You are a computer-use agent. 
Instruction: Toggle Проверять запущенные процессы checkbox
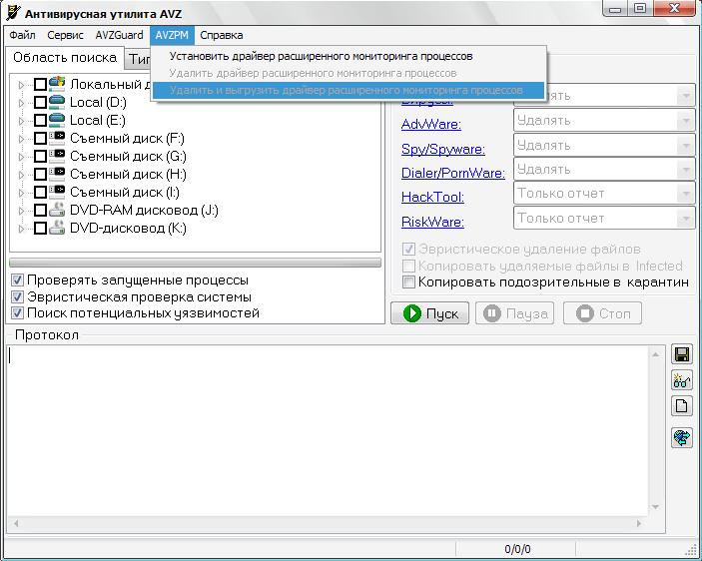(17, 280)
